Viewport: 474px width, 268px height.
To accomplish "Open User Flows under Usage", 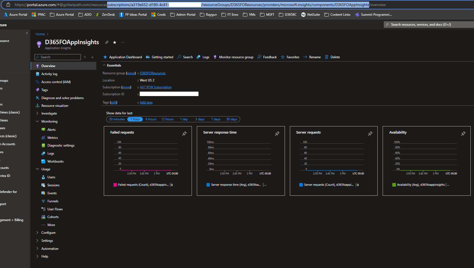I will coord(55,209).
